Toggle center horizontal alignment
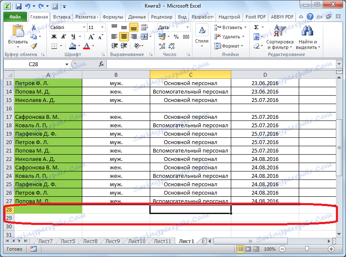 124,37
